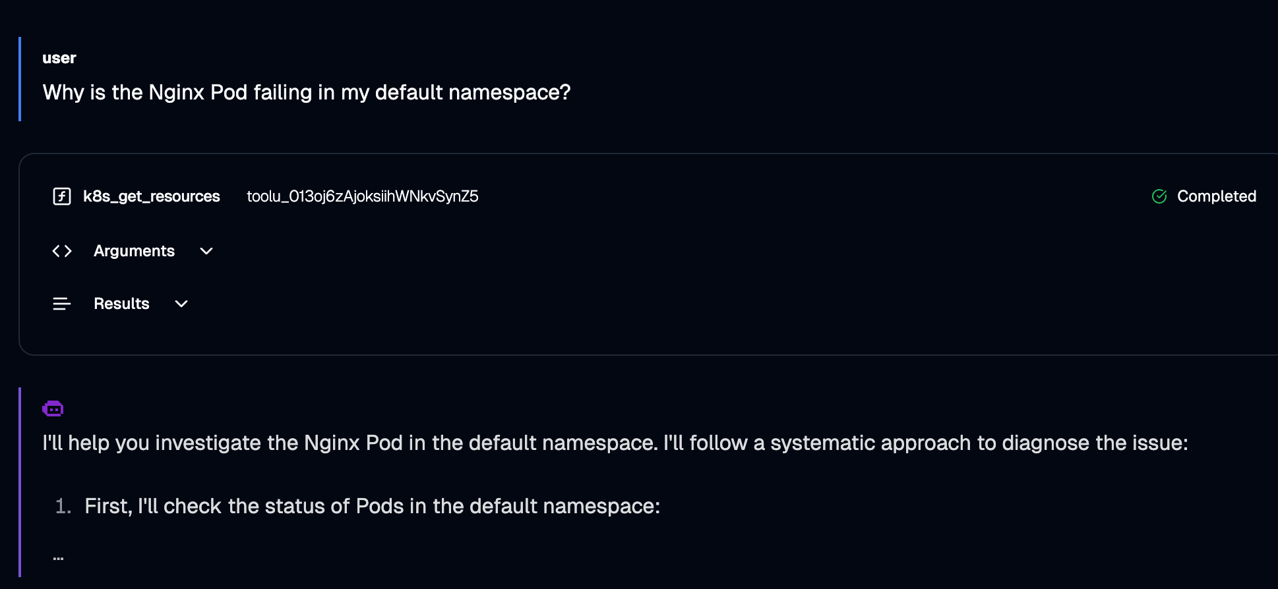Open the Results section label
The width and height of the screenshot is (1278, 589).
pos(121,304)
